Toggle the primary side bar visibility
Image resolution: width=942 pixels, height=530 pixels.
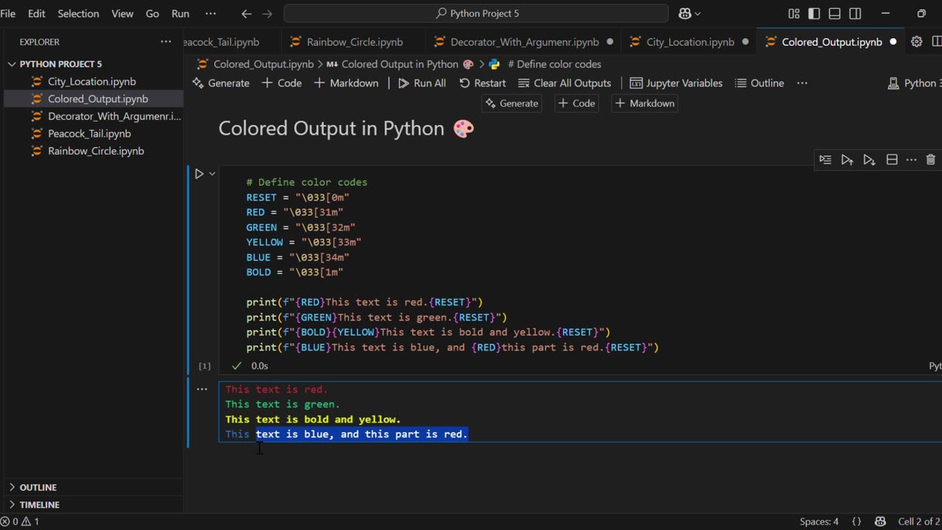click(814, 13)
